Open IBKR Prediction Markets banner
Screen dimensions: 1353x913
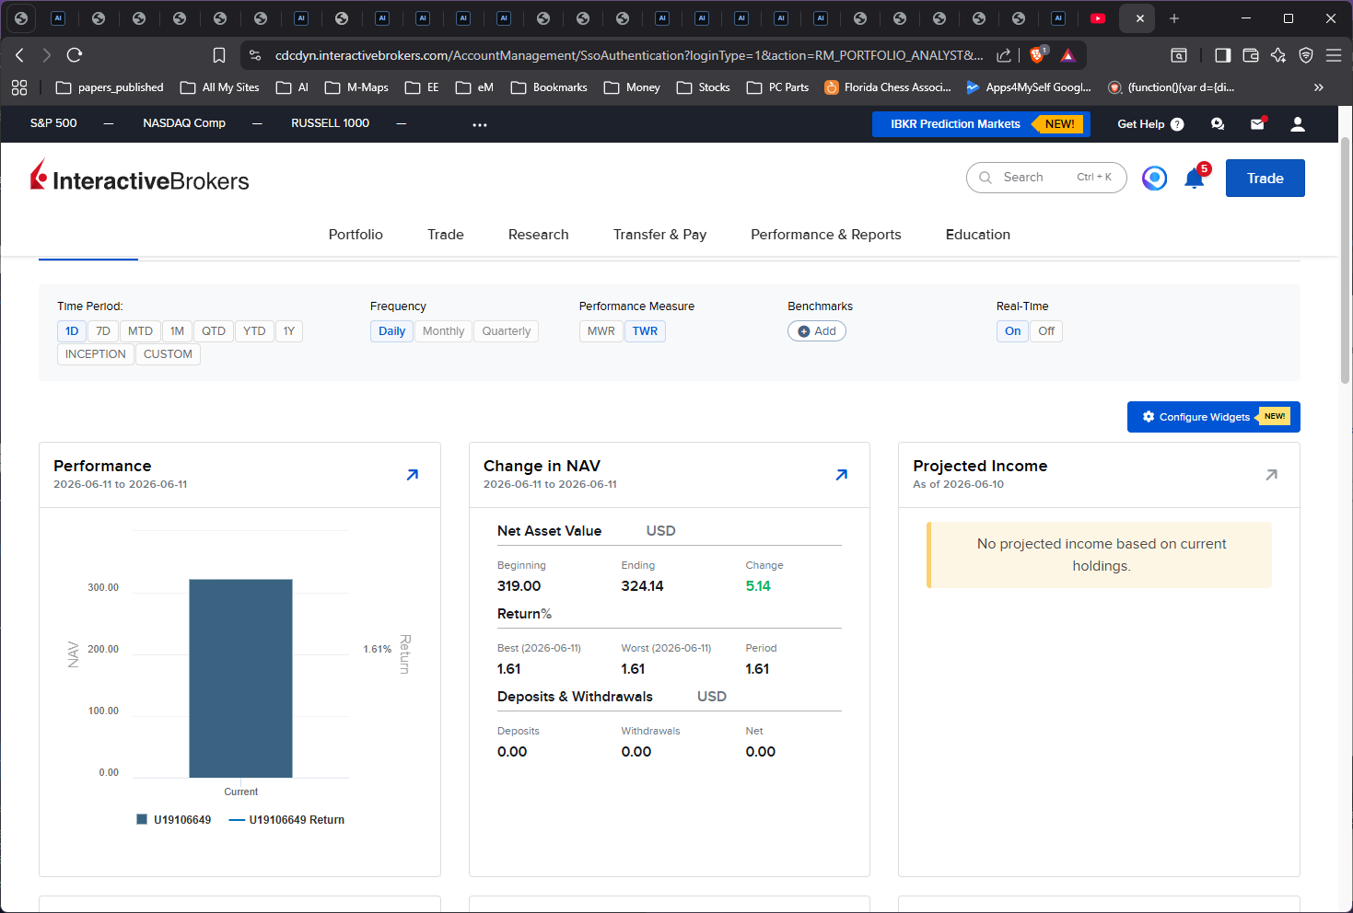[x=981, y=124]
